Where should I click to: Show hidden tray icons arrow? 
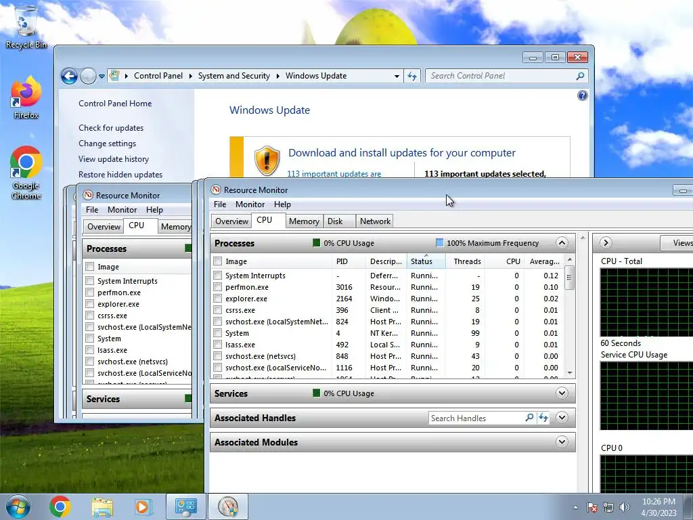pyautogui.click(x=575, y=507)
